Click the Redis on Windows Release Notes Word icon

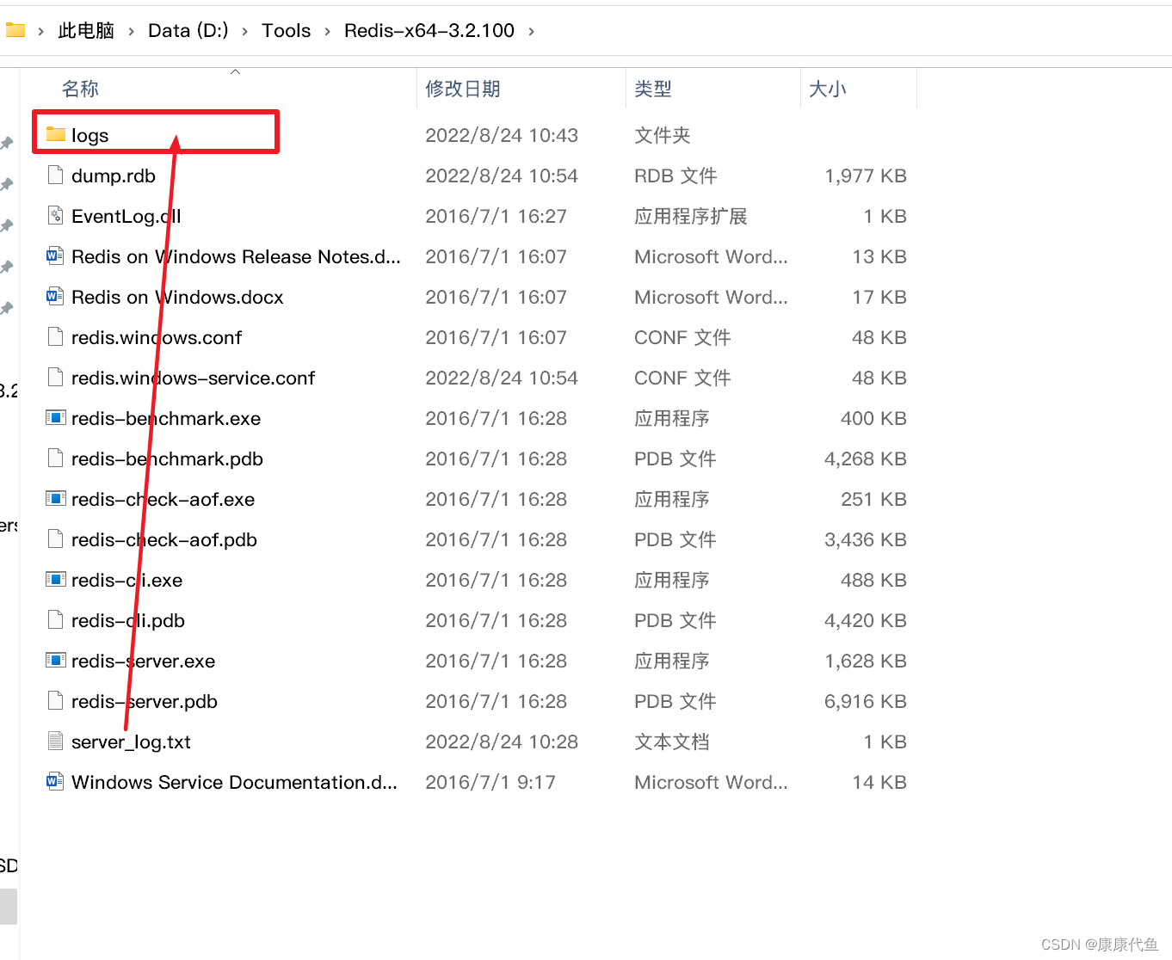pyautogui.click(x=56, y=255)
